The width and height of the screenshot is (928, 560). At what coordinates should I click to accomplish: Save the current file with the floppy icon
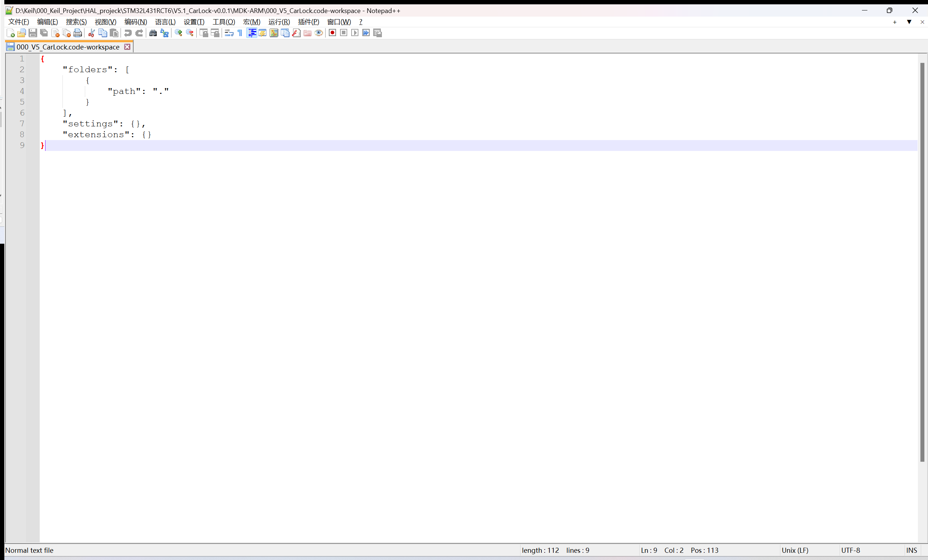click(33, 33)
